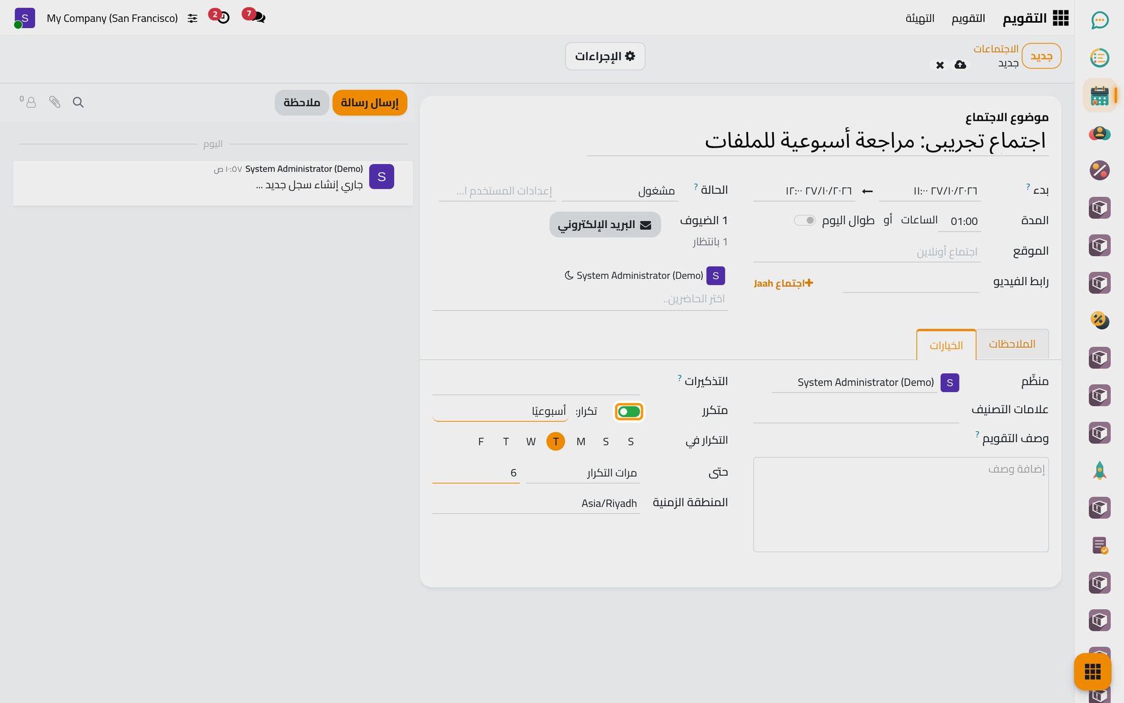Click the user avatar S in top bar
Image resolution: width=1124 pixels, height=703 pixels.
[x=25, y=18]
